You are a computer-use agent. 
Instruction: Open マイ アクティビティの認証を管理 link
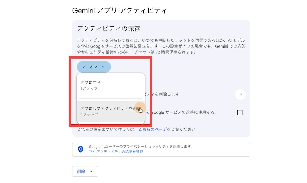[x=116, y=152]
